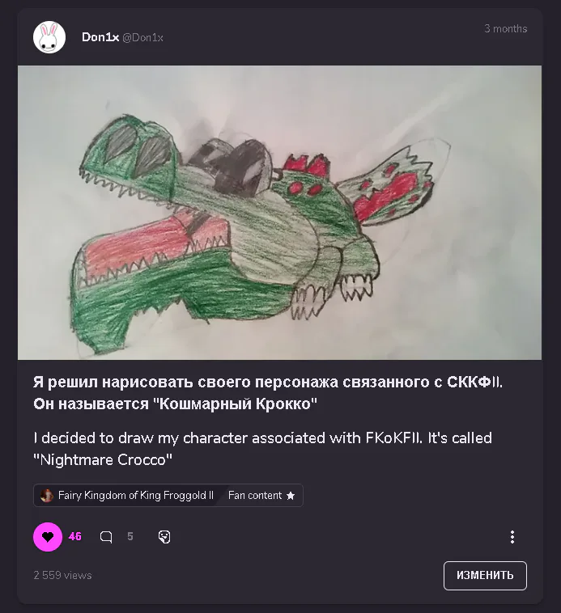Open the three-dot more options menu

coord(512,537)
